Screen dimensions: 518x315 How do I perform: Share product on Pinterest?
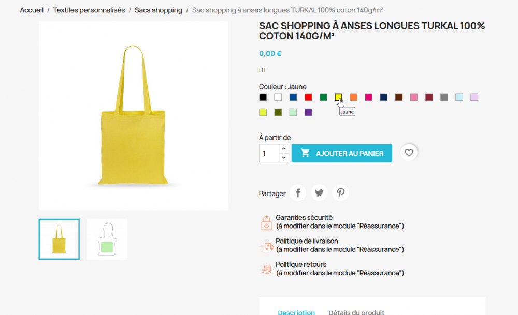click(x=340, y=193)
